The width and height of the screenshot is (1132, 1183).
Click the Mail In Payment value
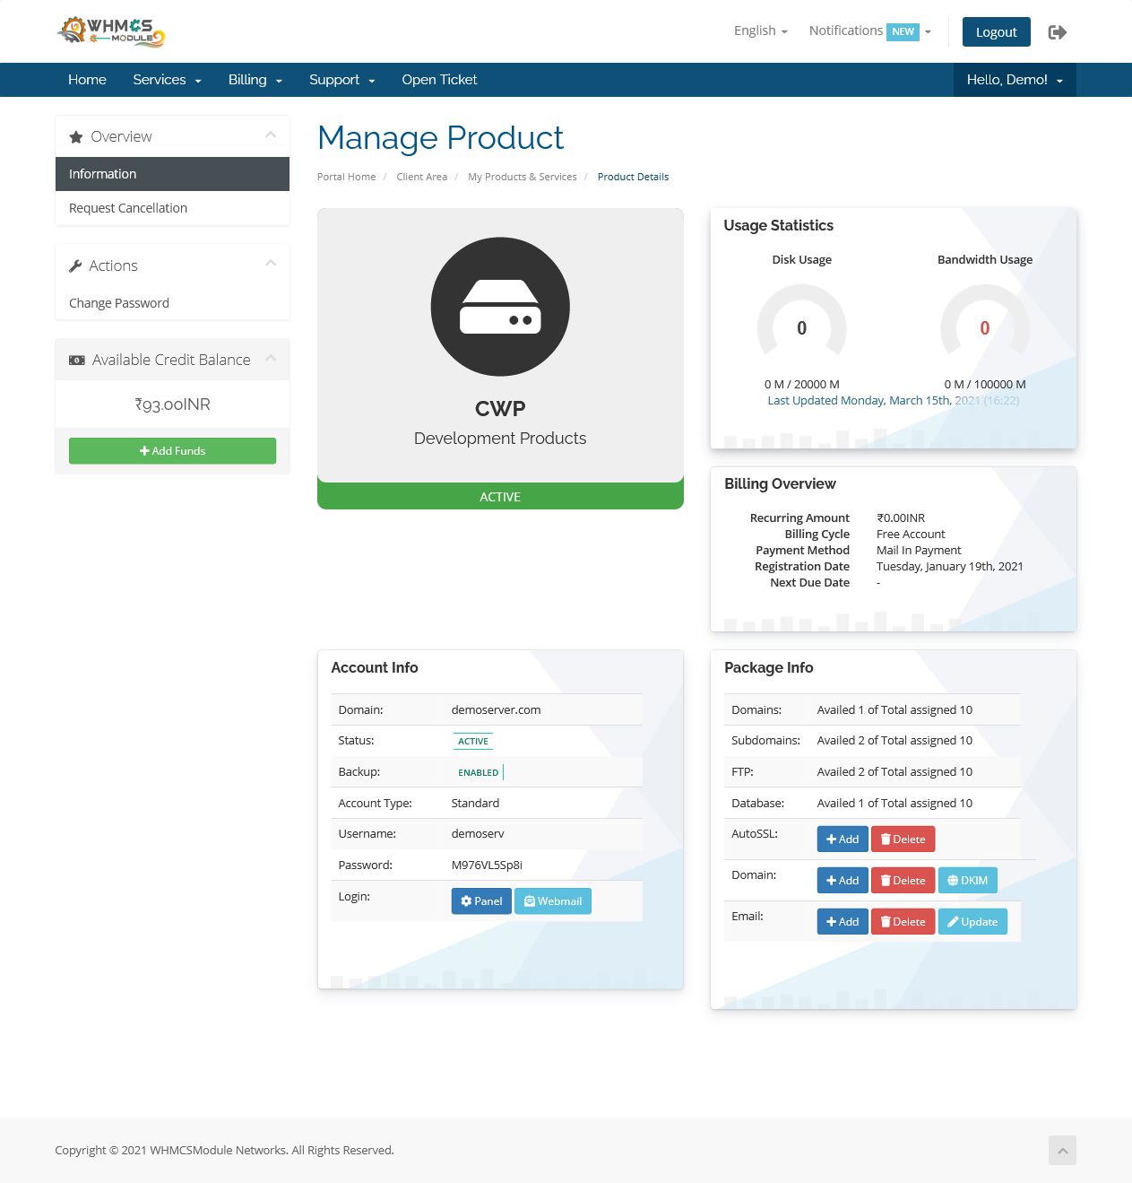point(919,551)
